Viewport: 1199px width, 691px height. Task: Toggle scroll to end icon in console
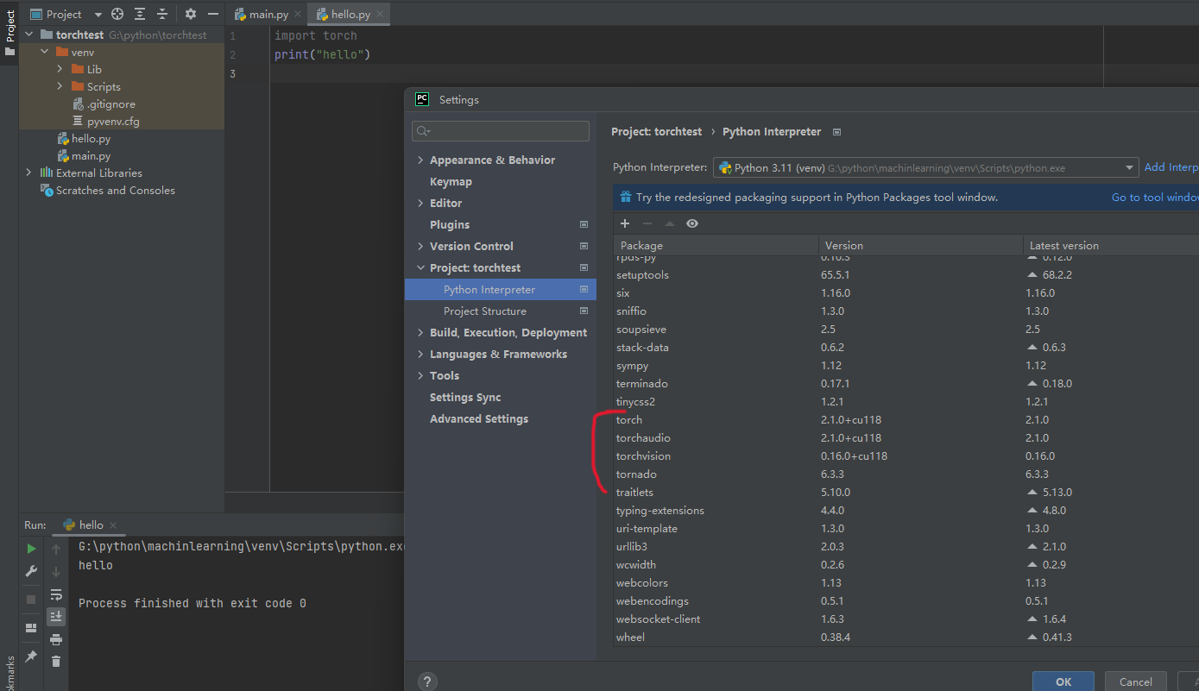tap(56, 616)
